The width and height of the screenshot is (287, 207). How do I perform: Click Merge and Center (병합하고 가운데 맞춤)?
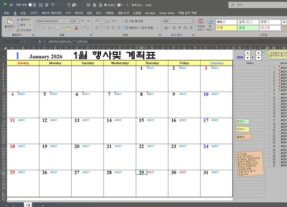tap(139, 28)
